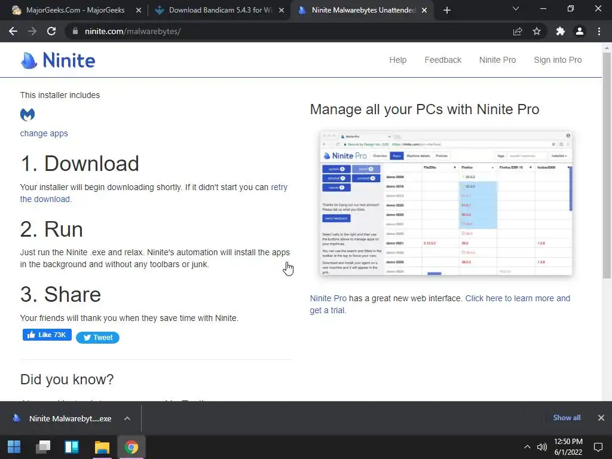Show all downloads
Screen dimensions: 612x459
point(567,418)
